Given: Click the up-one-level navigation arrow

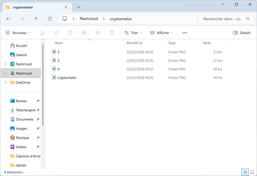Looking at the screenshot, I should (x=36, y=19).
